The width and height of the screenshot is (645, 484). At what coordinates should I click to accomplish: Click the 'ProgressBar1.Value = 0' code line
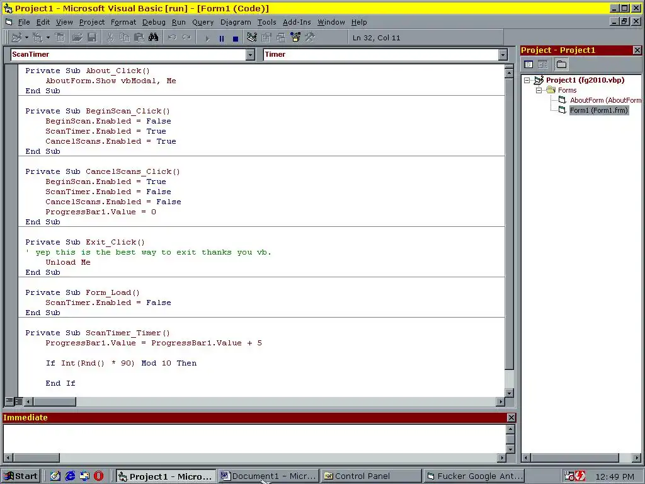tap(101, 212)
